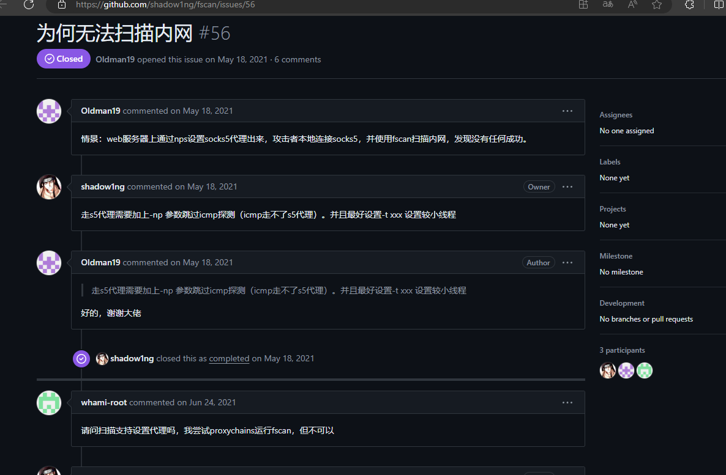Open the translate page icon
Image resolution: width=726 pixels, height=475 pixels.
coord(608,5)
